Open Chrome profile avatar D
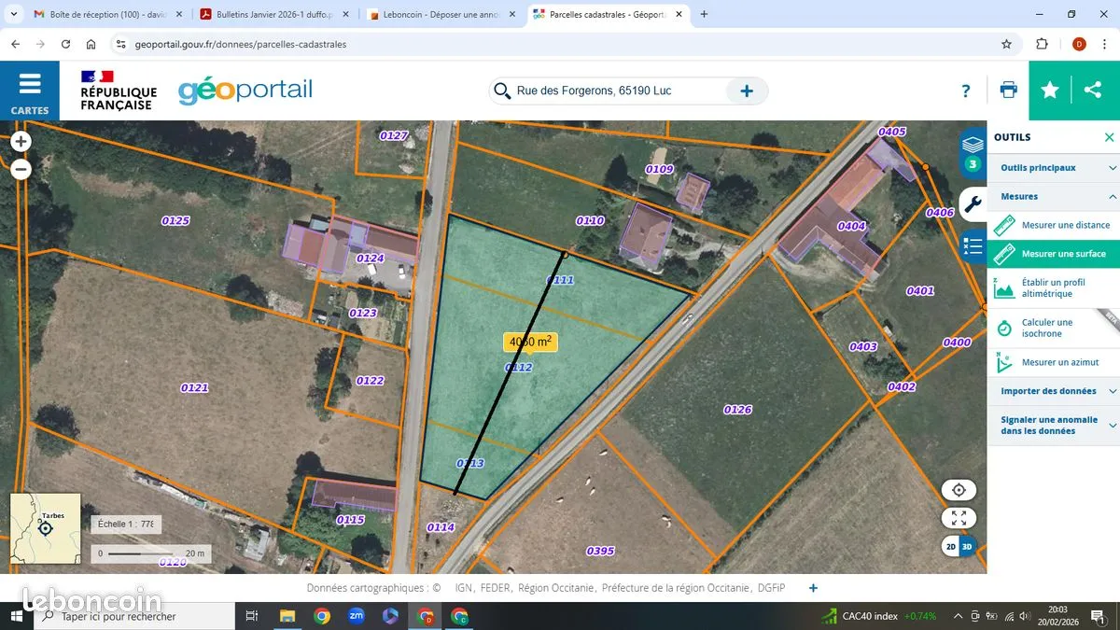 pos(1079,44)
